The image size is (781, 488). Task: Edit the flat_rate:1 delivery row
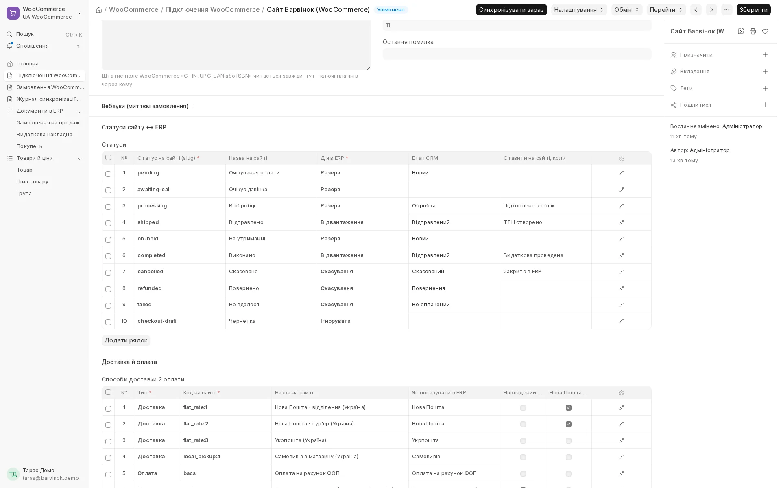coord(622,407)
